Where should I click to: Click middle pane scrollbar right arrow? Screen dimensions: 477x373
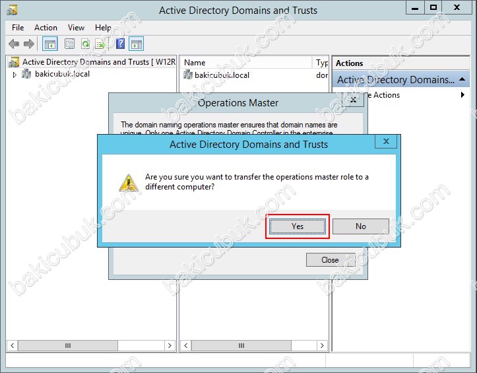tap(322, 345)
